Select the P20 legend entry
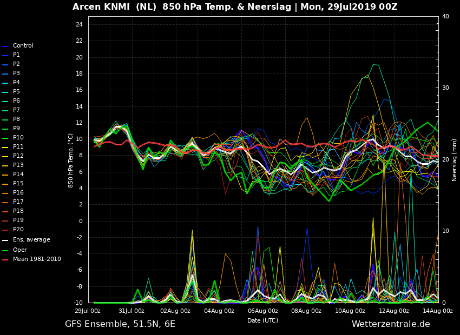This screenshot has height=335, width=460. click(x=18, y=229)
